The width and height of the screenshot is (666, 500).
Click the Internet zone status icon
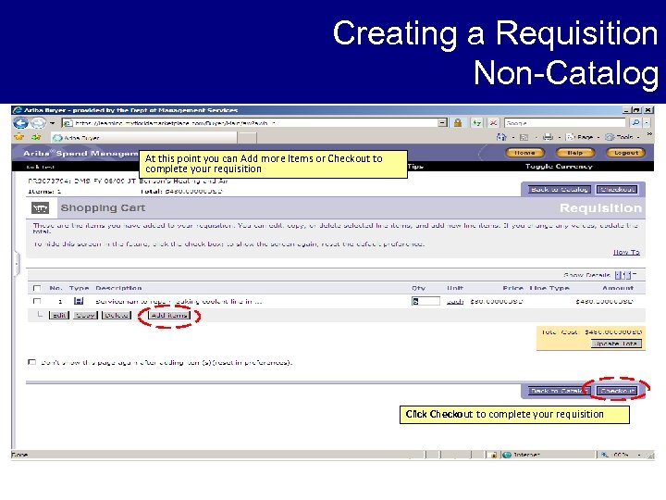(x=507, y=455)
